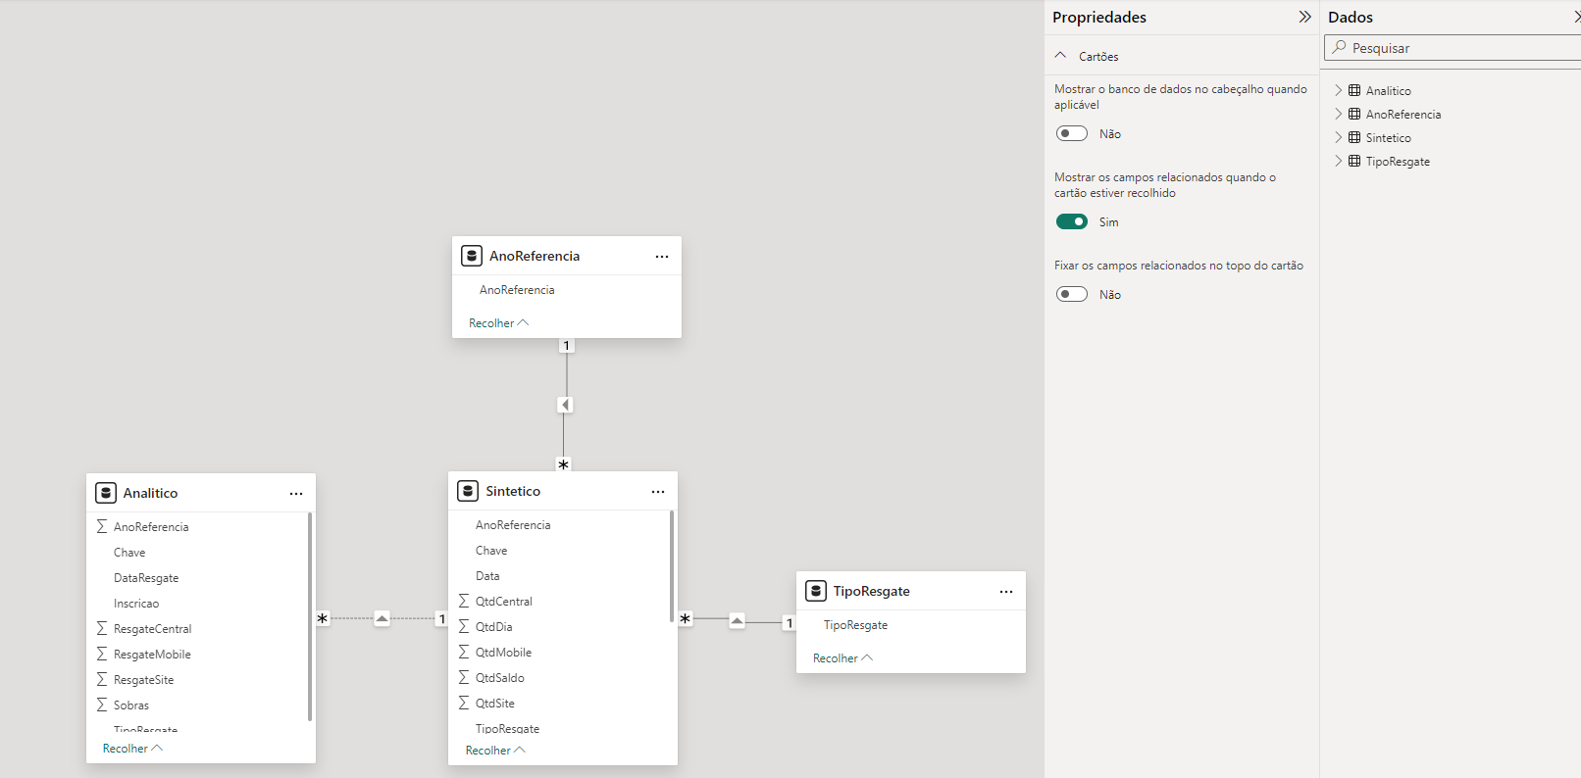Image resolution: width=1581 pixels, height=778 pixels.
Task: Click the Analitico card scrollbar
Action: pyautogui.click(x=310, y=616)
